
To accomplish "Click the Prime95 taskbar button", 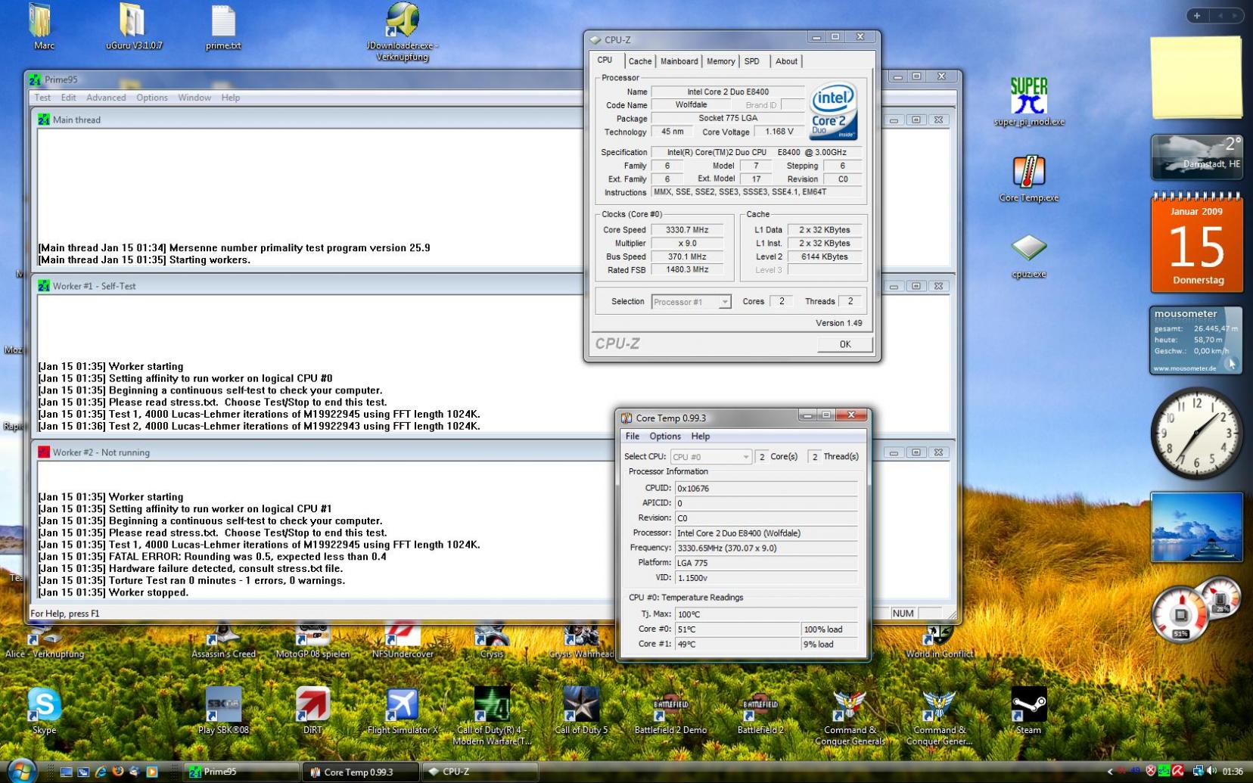I will (x=242, y=772).
